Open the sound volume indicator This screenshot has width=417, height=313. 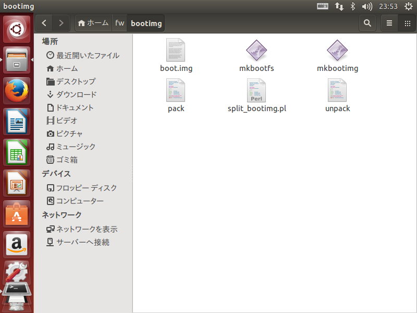pyautogui.click(x=367, y=6)
